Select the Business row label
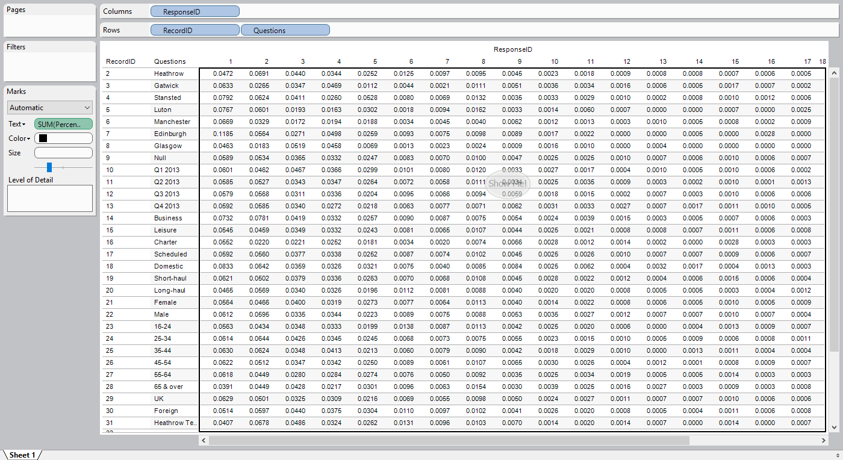The width and height of the screenshot is (843, 460). coord(168,218)
